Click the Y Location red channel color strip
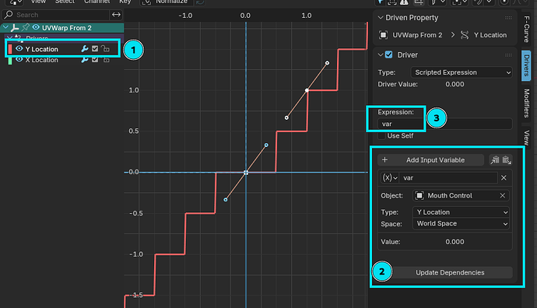Viewport: 537px width, 308px height. pos(10,49)
